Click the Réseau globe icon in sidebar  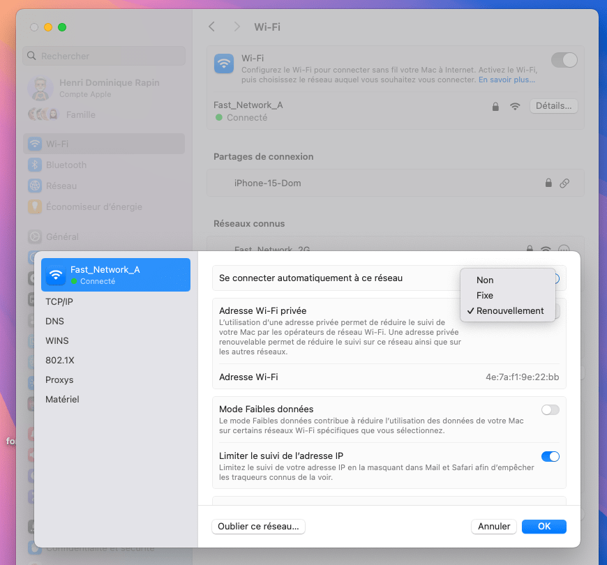click(x=35, y=186)
